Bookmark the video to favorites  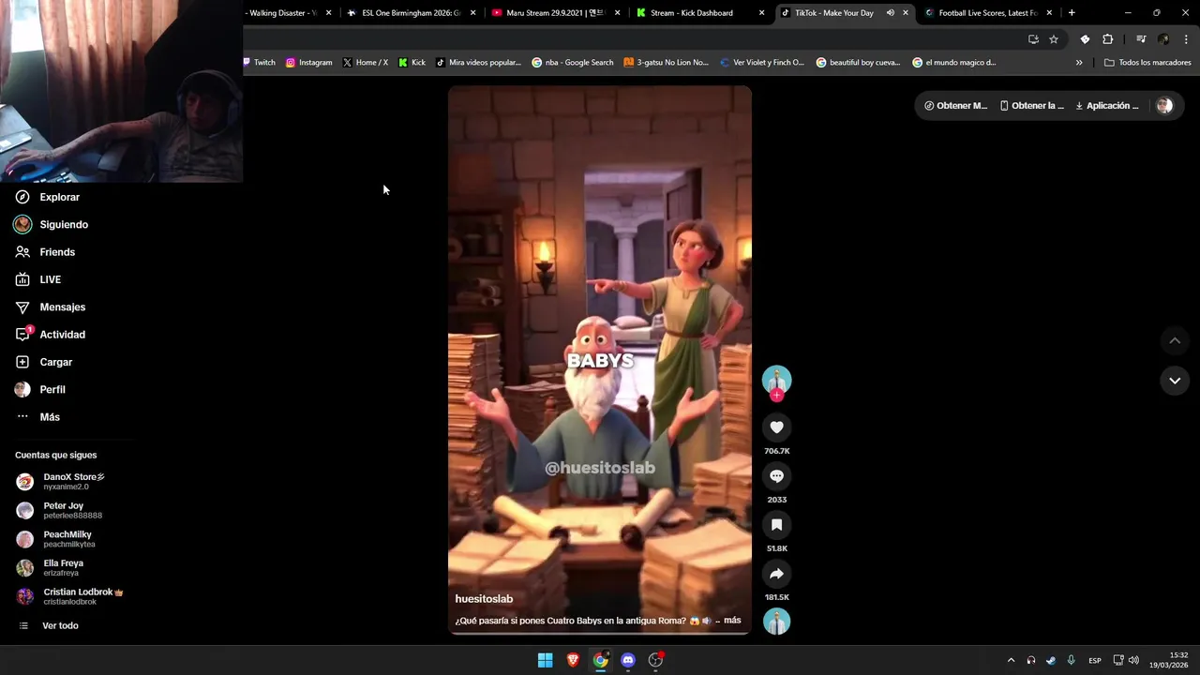click(776, 525)
